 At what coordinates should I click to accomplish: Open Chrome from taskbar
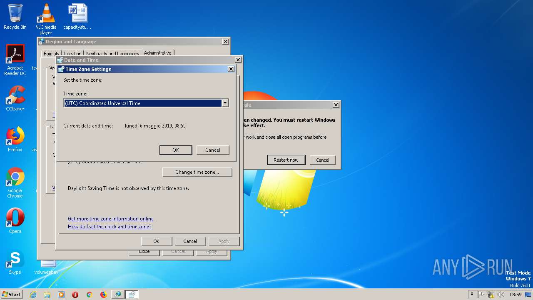pos(89,295)
